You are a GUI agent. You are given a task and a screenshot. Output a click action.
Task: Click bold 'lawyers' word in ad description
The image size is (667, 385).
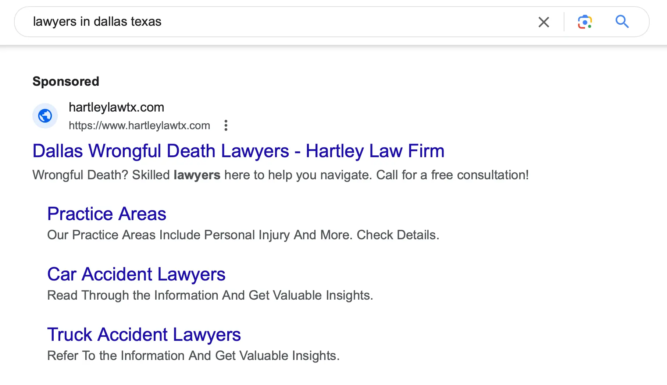coord(197,175)
